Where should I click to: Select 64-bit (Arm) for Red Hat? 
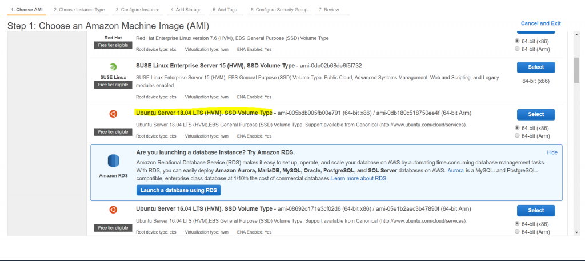click(x=517, y=49)
